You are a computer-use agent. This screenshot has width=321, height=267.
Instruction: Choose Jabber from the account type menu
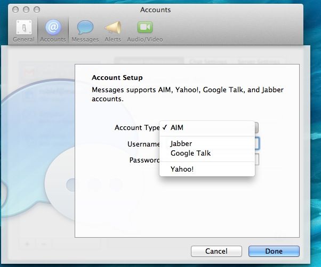[207, 144]
